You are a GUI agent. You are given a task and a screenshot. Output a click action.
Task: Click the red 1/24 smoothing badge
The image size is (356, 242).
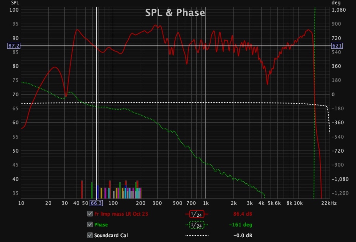coord(197,214)
